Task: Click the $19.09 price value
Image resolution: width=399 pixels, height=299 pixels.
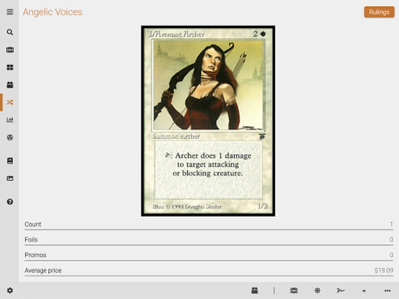Action: tap(384, 270)
